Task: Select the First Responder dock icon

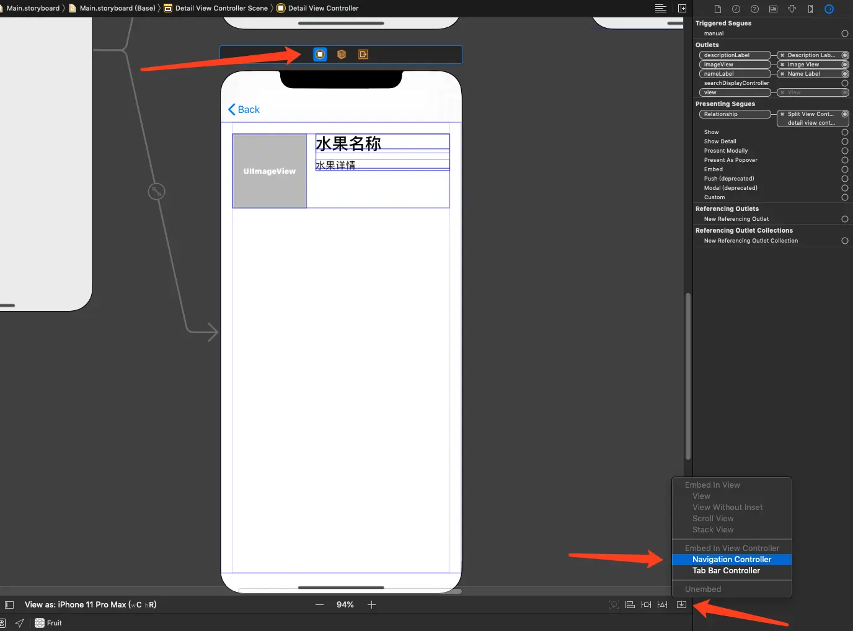Action: tap(342, 55)
